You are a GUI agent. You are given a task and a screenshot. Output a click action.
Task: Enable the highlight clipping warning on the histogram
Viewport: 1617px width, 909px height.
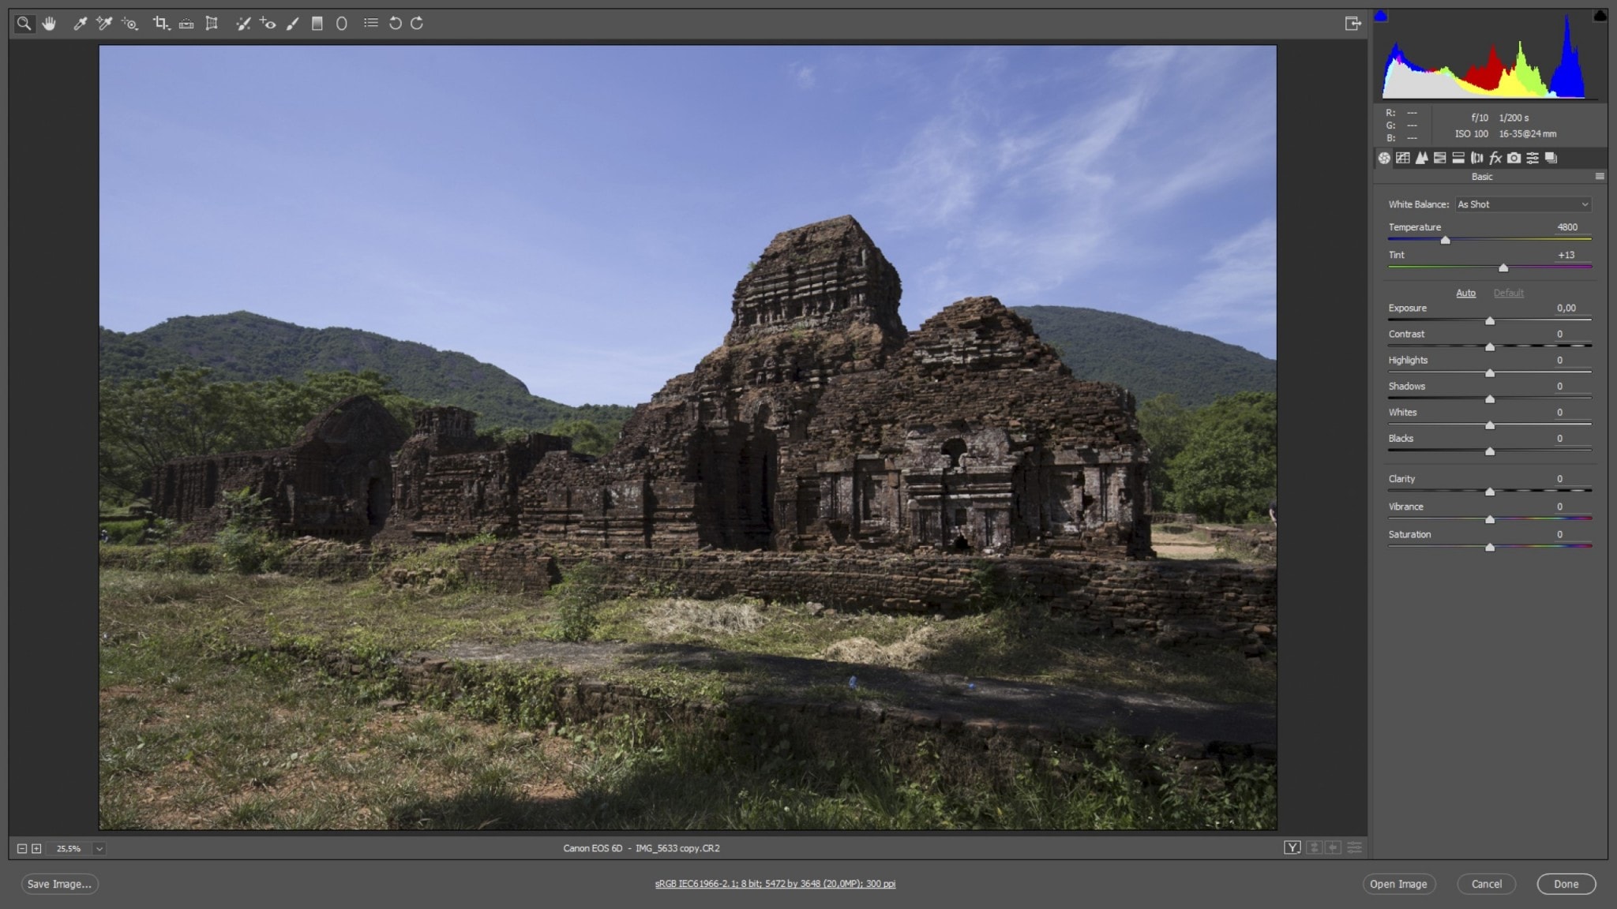(1600, 14)
